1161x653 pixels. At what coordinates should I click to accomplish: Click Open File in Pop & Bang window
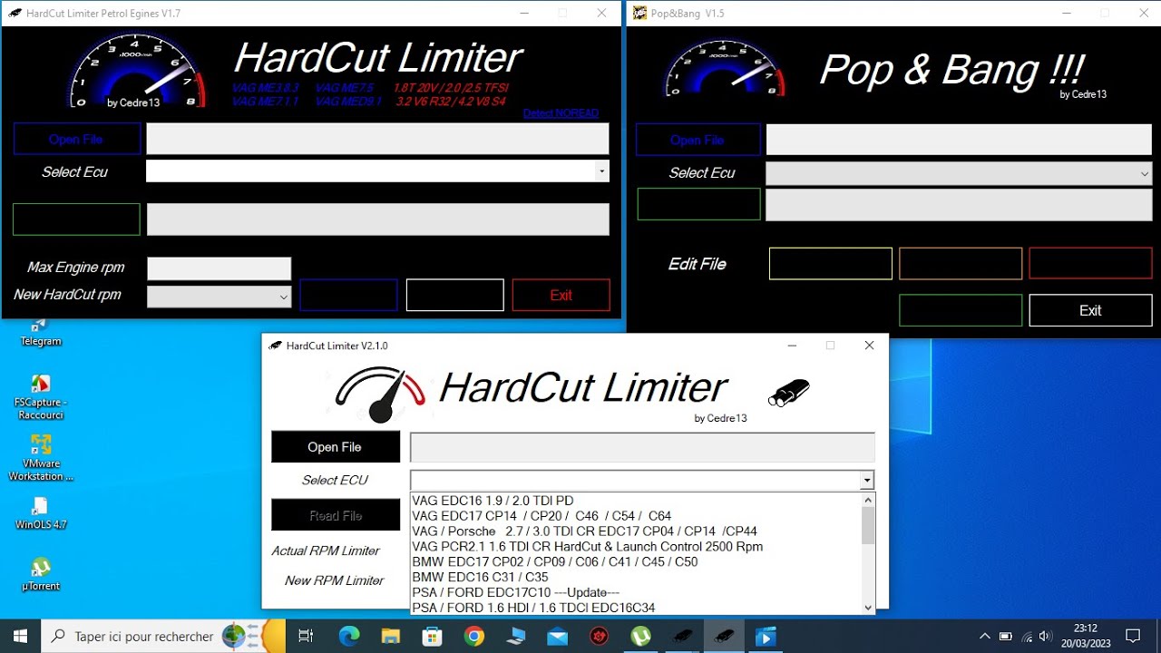[x=698, y=140]
